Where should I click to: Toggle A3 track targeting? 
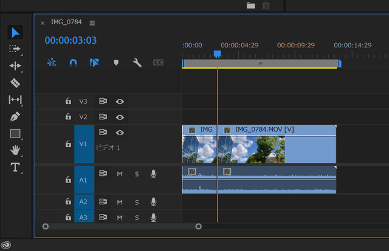tap(84, 216)
